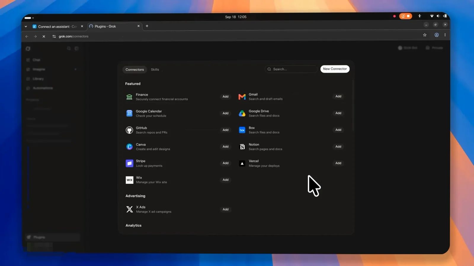Click the Notion logo icon

point(242,147)
